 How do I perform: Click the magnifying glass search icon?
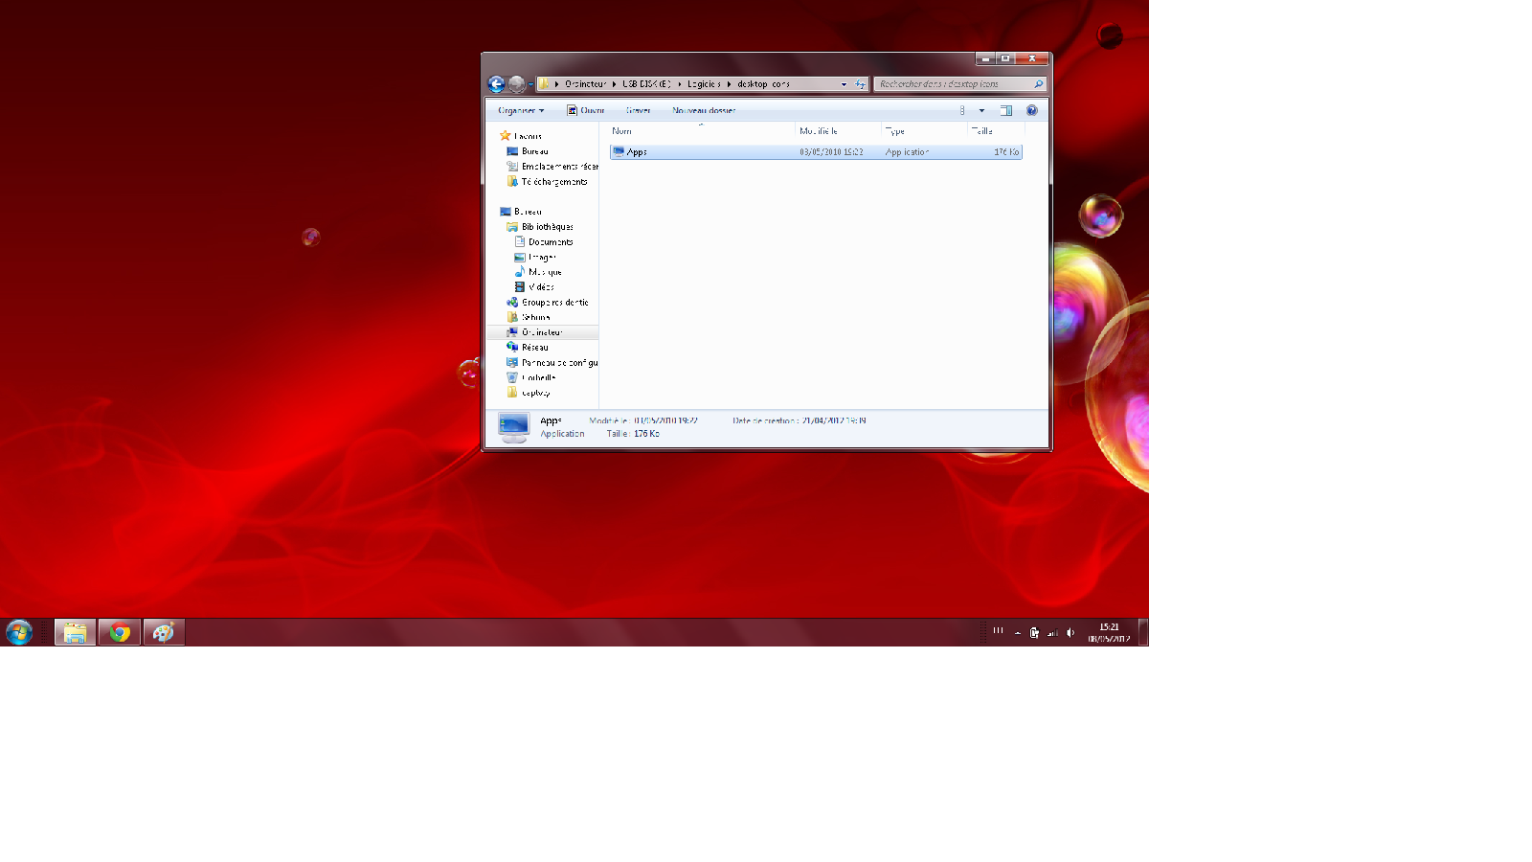[1038, 84]
